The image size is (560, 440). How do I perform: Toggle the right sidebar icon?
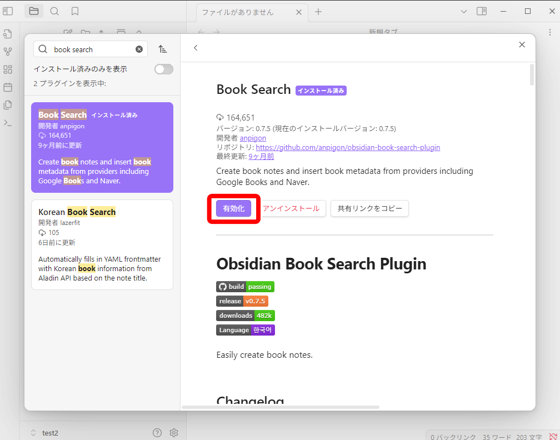pyautogui.click(x=482, y=12)
